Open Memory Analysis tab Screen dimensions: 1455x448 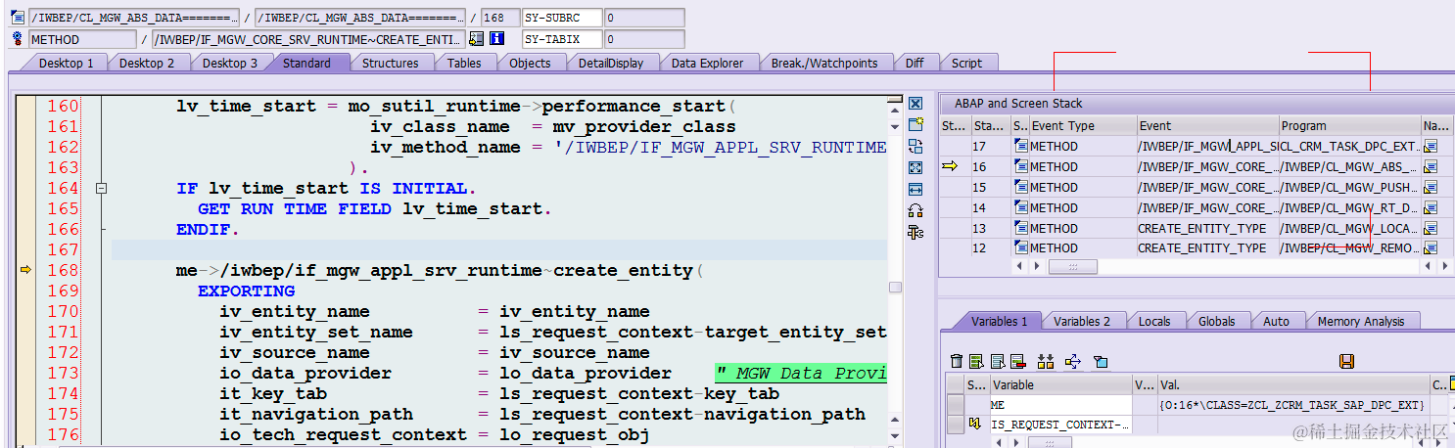click(1361, 321)
